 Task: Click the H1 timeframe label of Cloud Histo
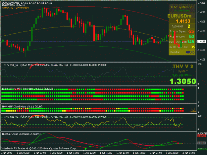click(193, 109)
